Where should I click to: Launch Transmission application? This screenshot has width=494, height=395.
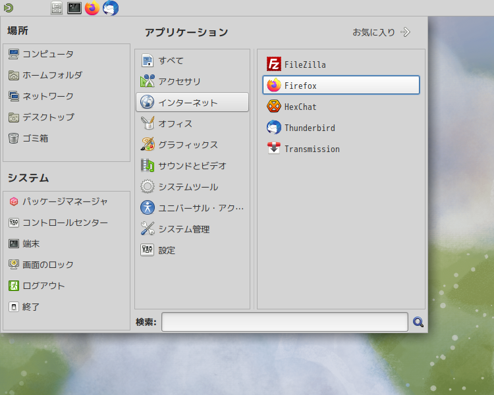(341, 149)
